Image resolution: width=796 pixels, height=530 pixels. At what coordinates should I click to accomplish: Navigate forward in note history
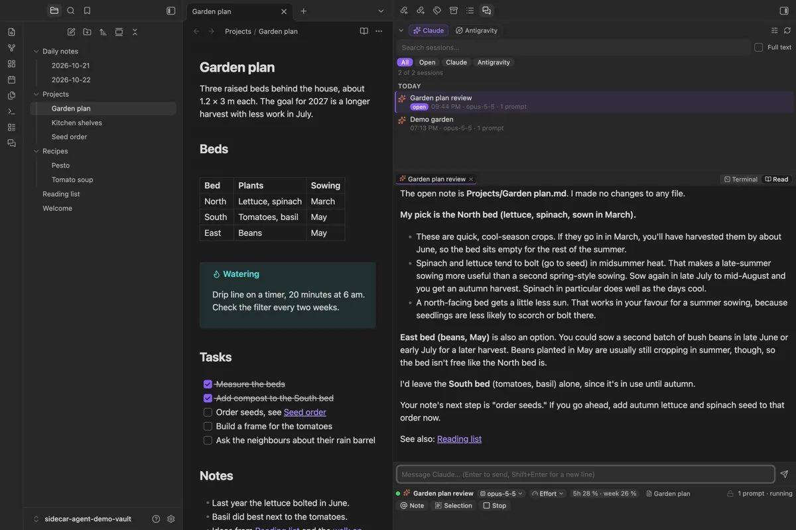(211, 31)
